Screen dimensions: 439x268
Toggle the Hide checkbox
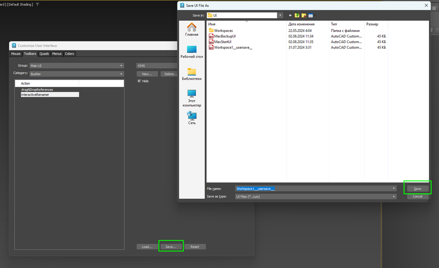139,81
